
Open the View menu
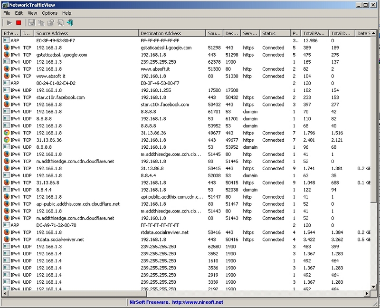pos(32,13)
